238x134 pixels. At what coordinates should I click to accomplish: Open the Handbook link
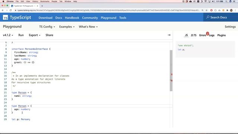point(72,17)
